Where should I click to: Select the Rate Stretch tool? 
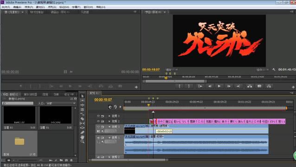(83, 114)
